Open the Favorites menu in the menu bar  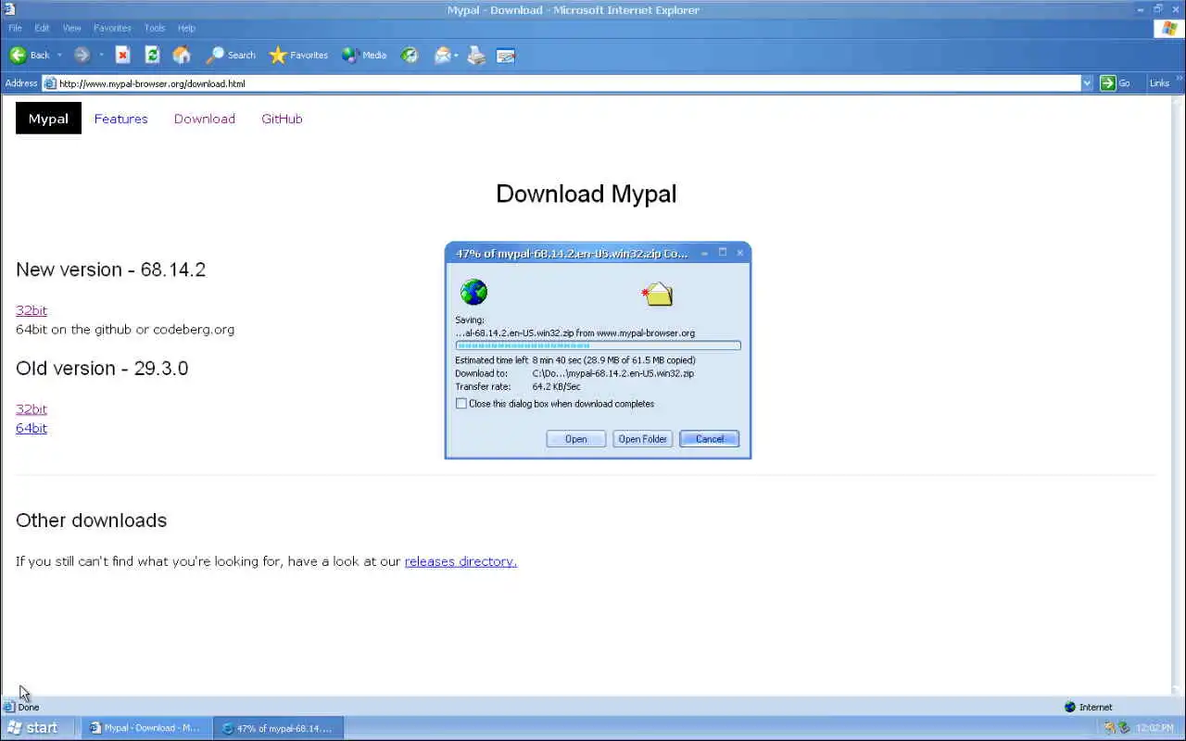(x=112, y=28)
